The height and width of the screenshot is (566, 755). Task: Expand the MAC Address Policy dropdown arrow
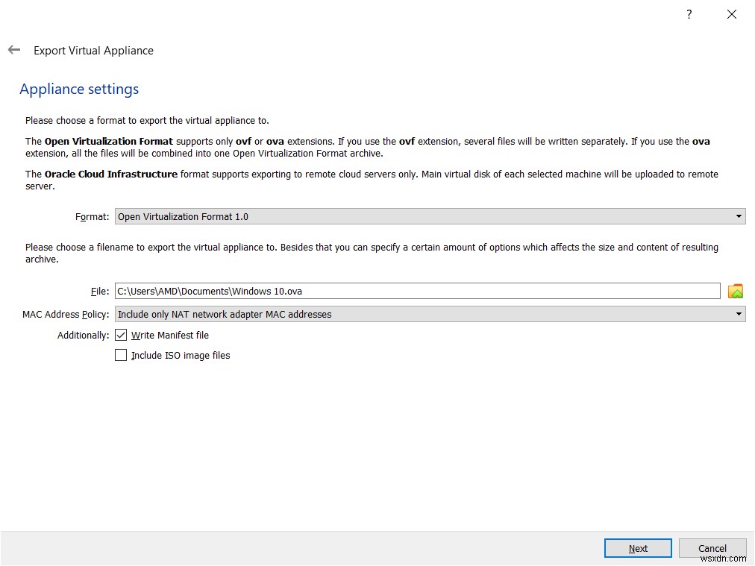738,314
